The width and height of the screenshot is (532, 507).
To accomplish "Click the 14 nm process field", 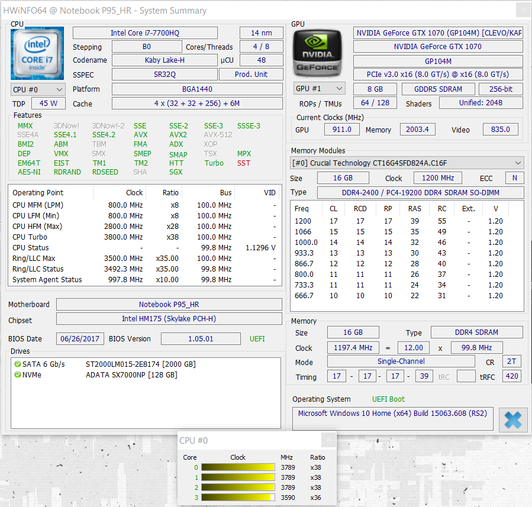I will pyautogui.click(x=261, y=33).
